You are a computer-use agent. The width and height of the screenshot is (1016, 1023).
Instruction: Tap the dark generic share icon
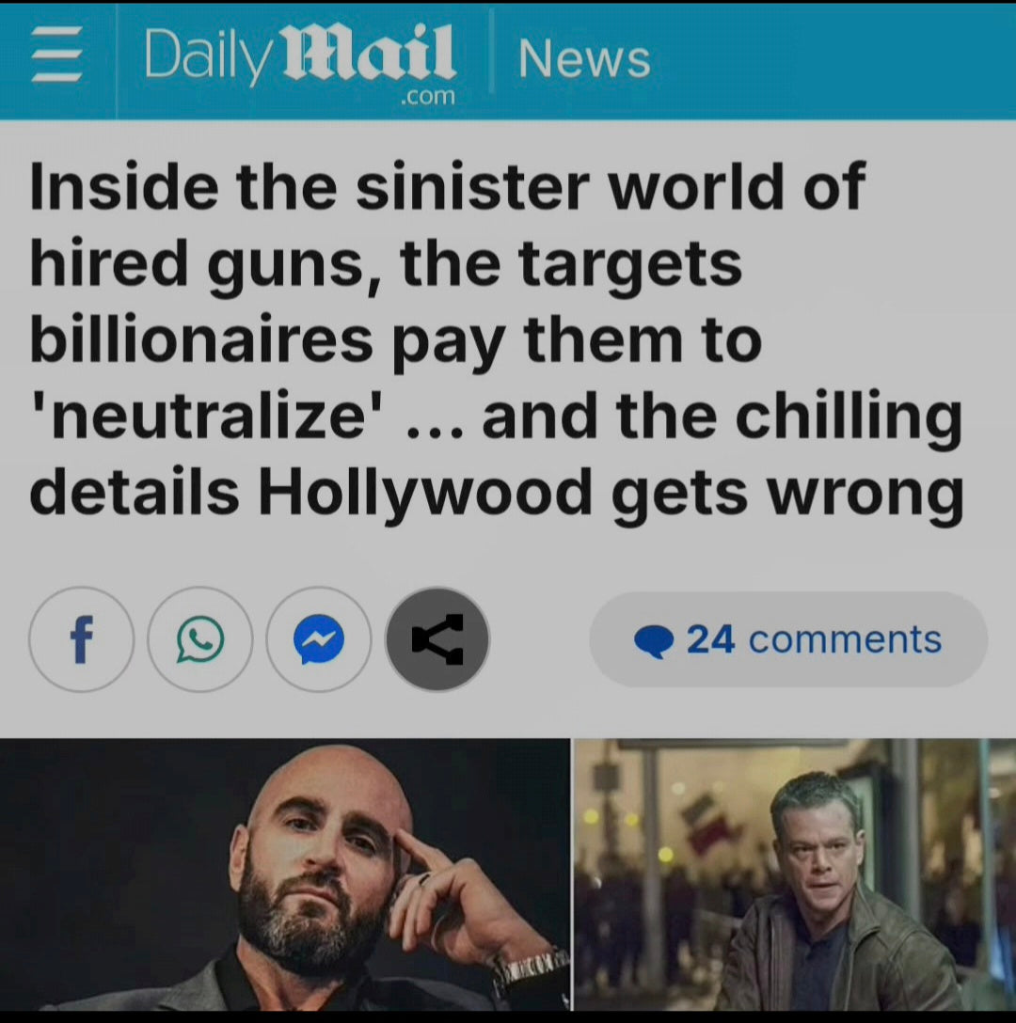[x=437, y=639]
